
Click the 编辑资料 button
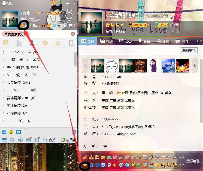click(x=189, y=50)
